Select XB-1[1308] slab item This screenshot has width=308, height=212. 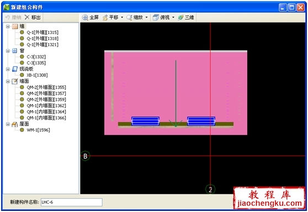point(38,75)
